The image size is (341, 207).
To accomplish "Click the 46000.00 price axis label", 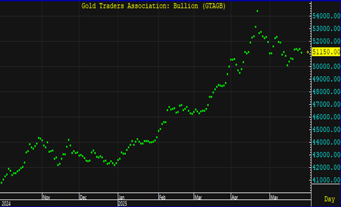I will point(326,117).
